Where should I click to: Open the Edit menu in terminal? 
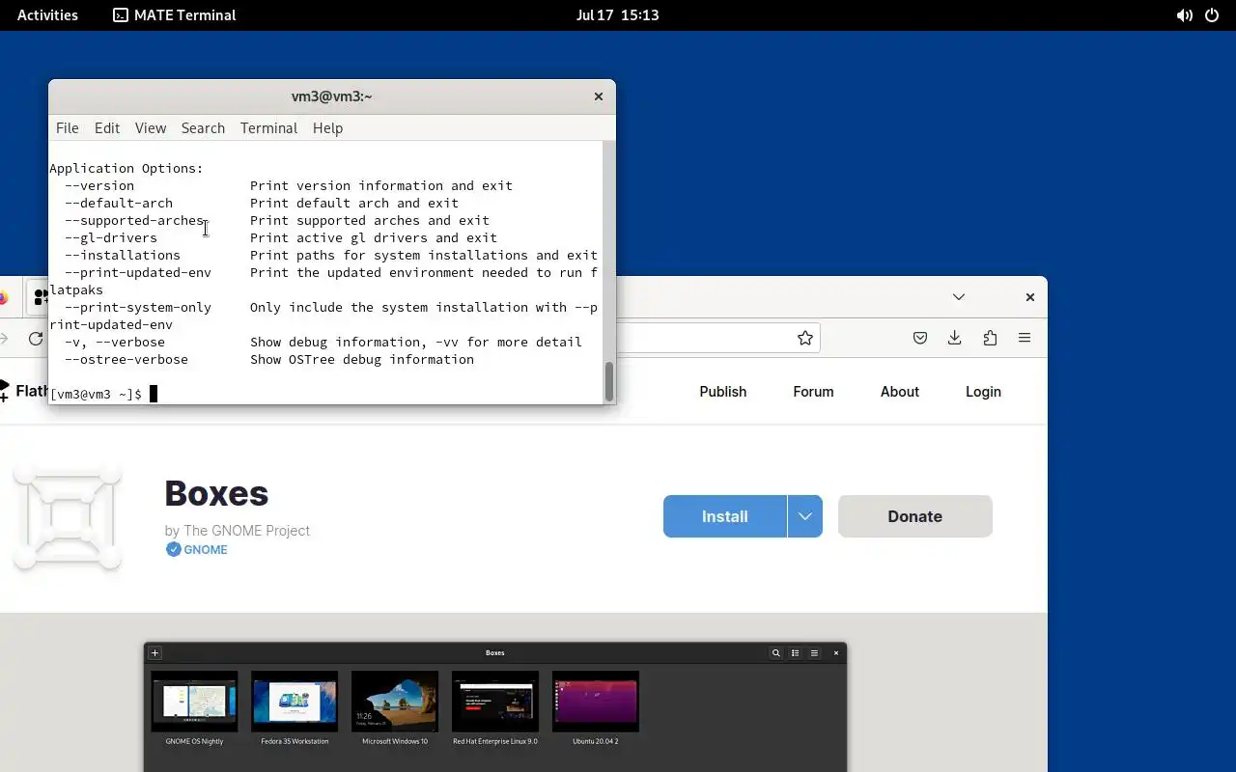point(107,127)
